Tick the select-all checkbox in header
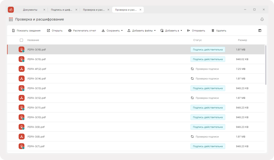 [21, 40]
